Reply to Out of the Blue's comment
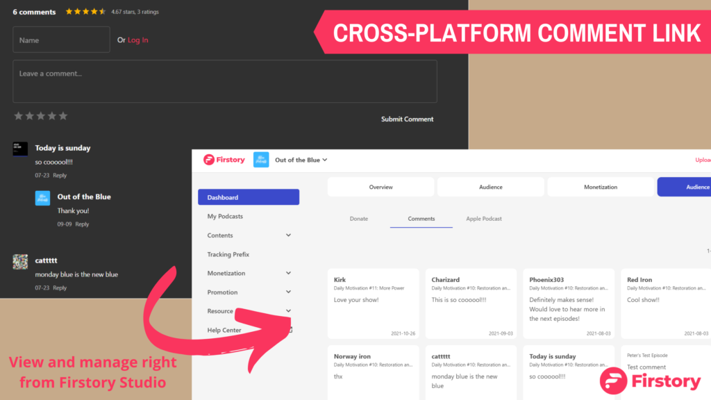This screenshot has width=711, height=400. [x=82, y=224]
